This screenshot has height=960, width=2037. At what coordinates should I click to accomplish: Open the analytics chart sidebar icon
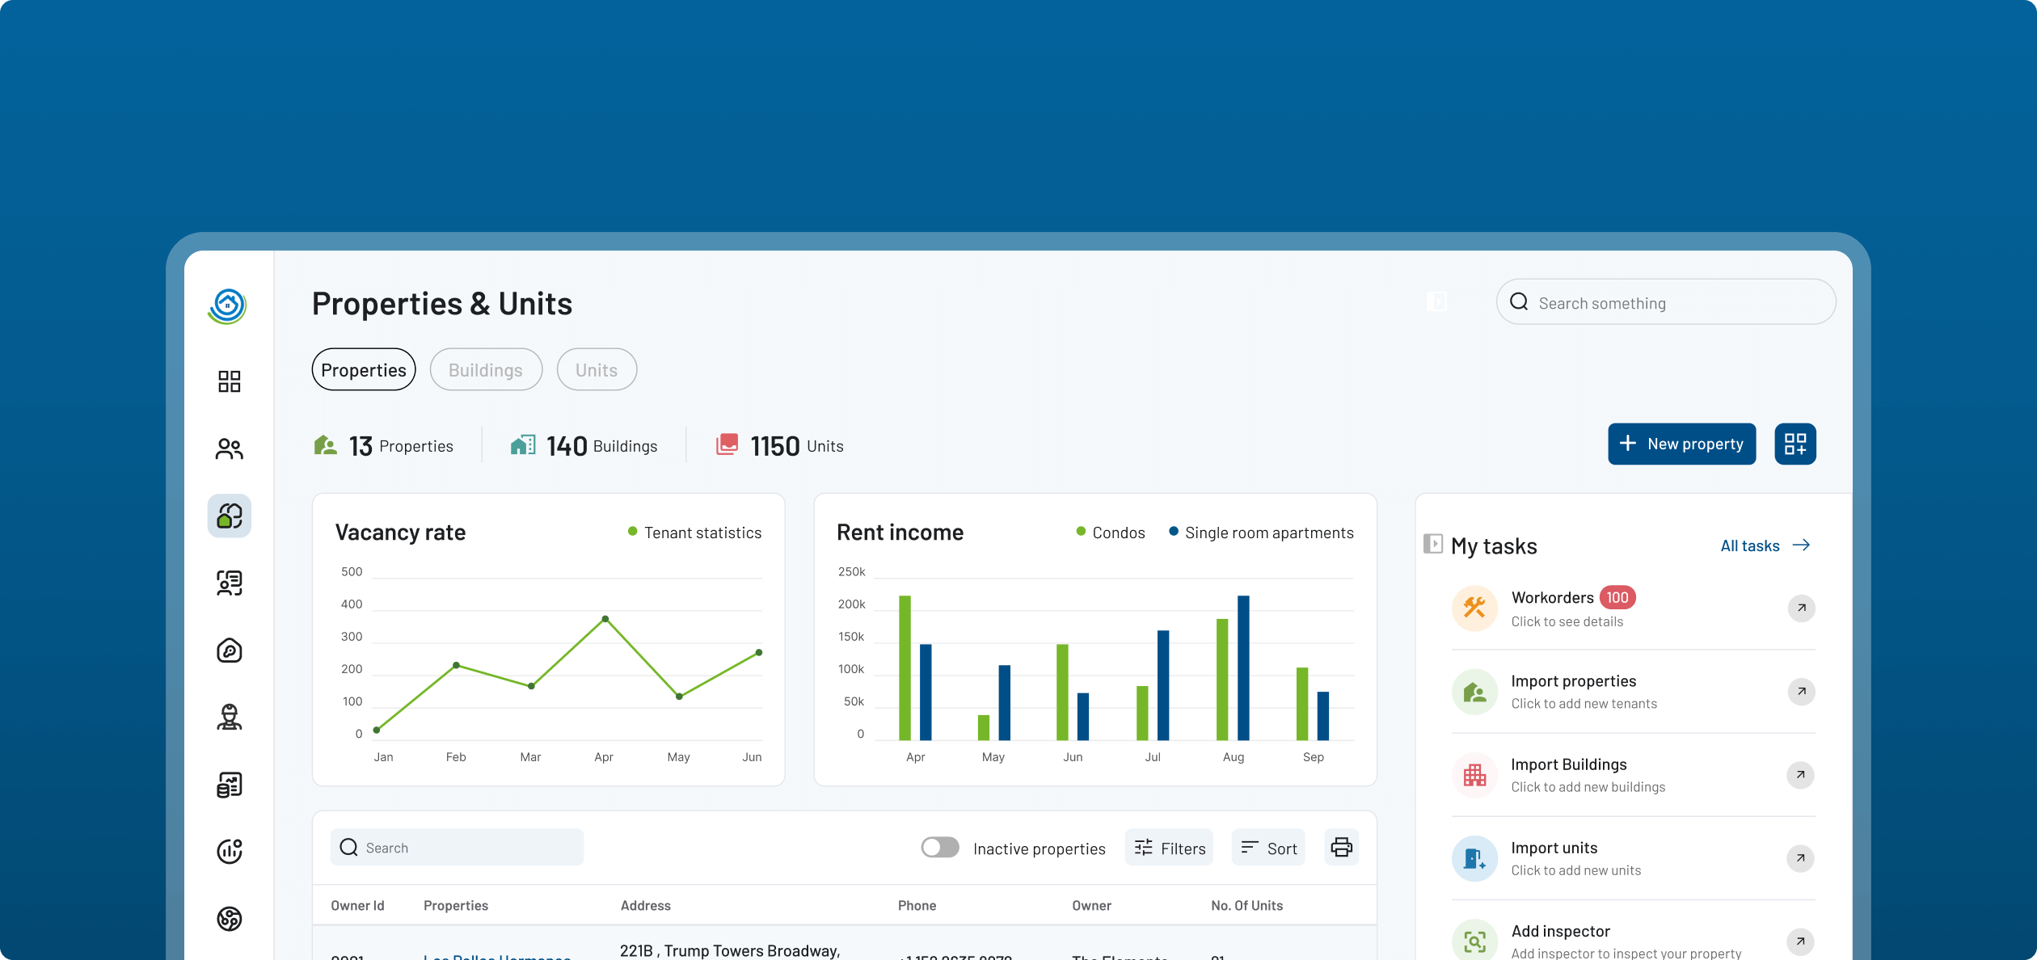click(x=230, y=851)
